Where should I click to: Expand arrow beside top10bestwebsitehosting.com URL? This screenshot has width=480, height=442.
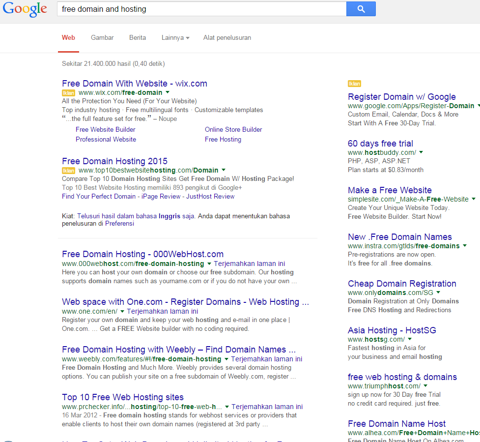(224, 170)
